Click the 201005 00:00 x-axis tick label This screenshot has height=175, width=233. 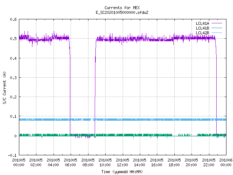pos(19,162)
